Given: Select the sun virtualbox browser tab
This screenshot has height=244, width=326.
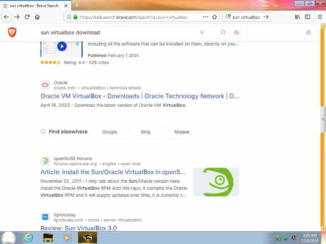Looking at the screenshot, I should coord(34,6).
